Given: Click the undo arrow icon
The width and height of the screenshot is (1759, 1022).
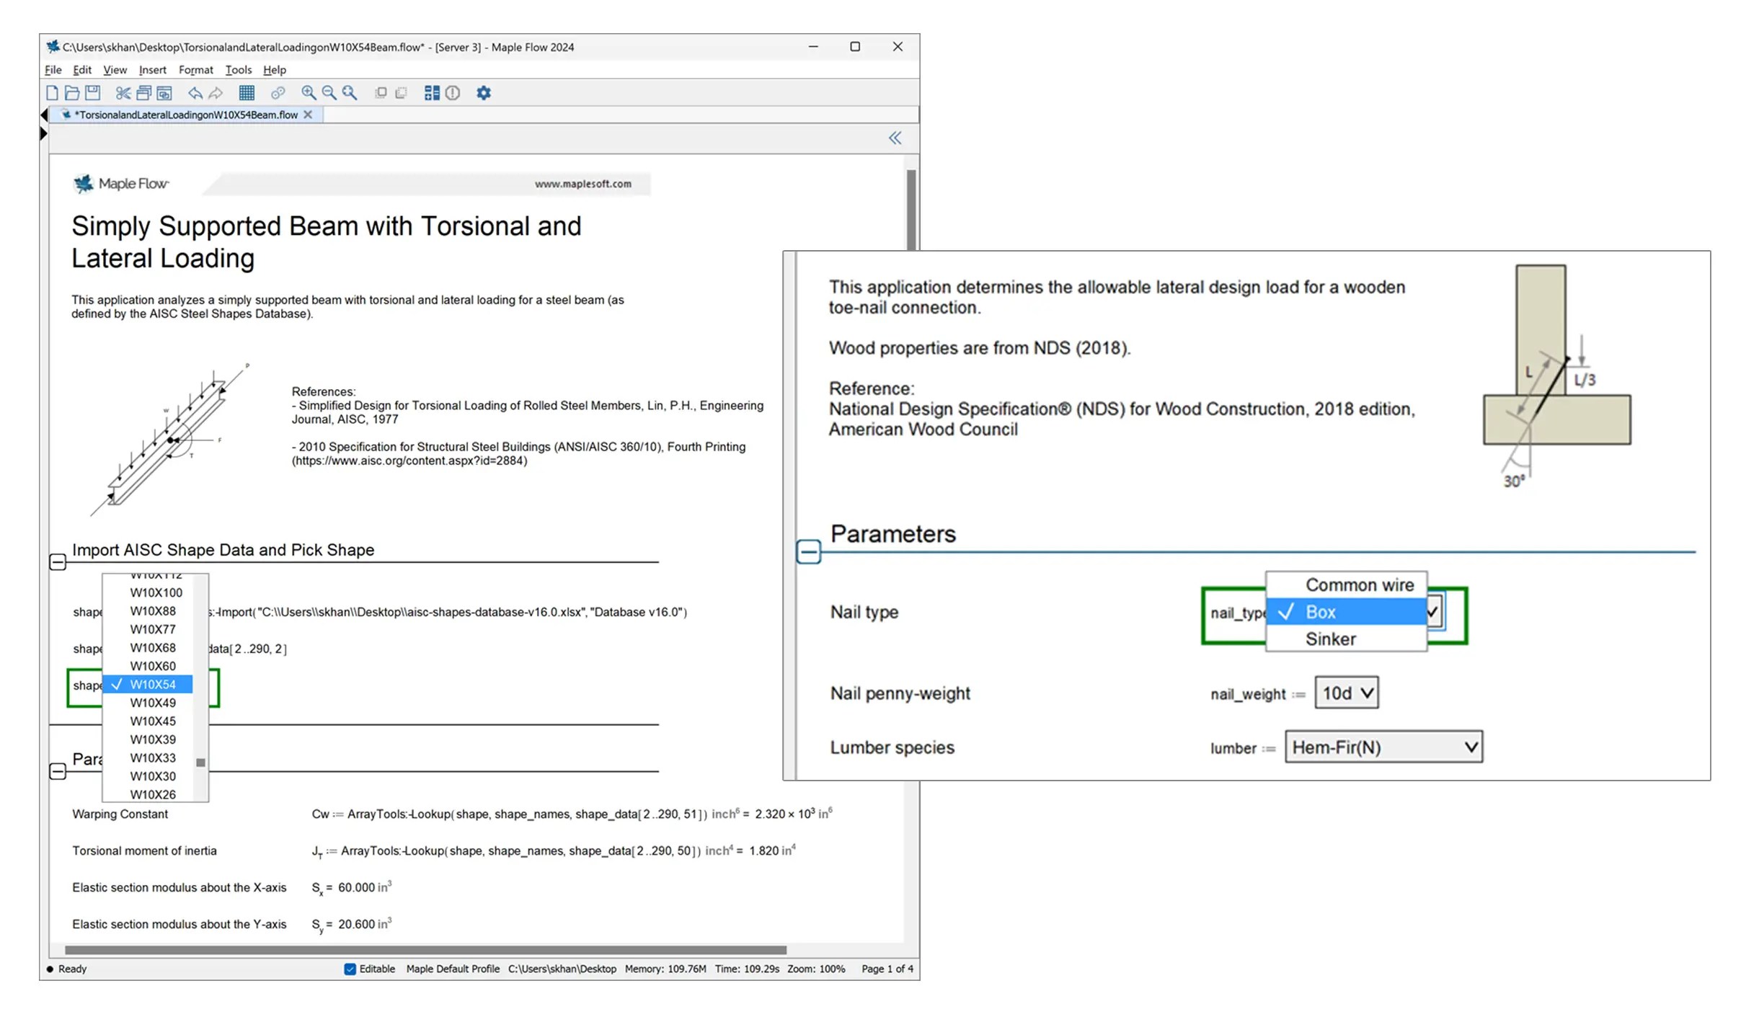Looking at the screenshot, I should (x=195, y=93).
